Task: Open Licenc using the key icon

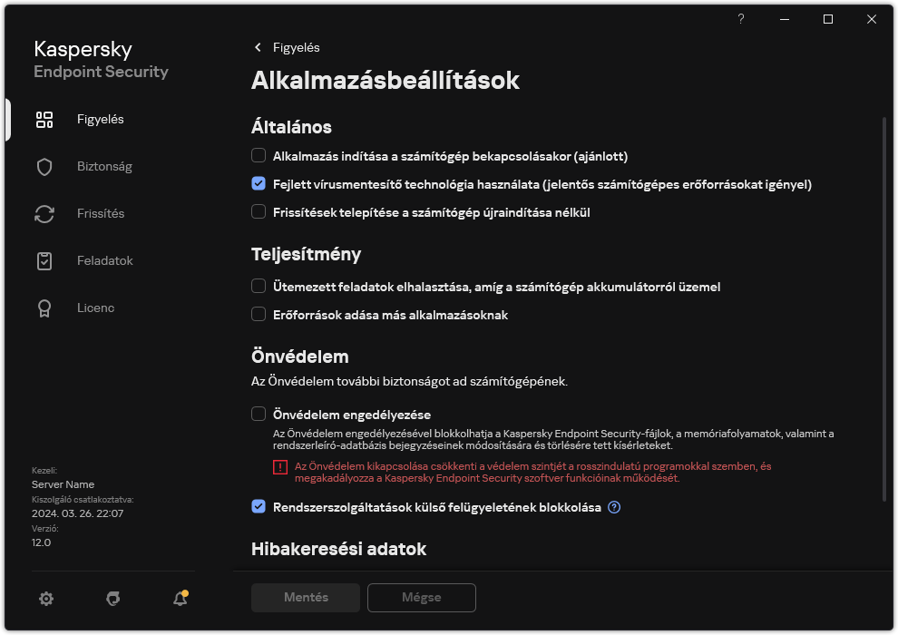Action: click(x=44, y=308)
